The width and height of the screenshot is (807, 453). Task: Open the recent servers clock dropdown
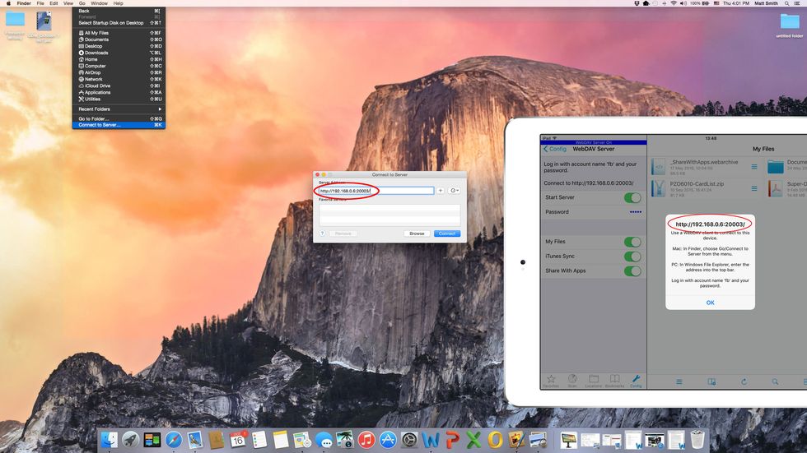coord(454,190)
